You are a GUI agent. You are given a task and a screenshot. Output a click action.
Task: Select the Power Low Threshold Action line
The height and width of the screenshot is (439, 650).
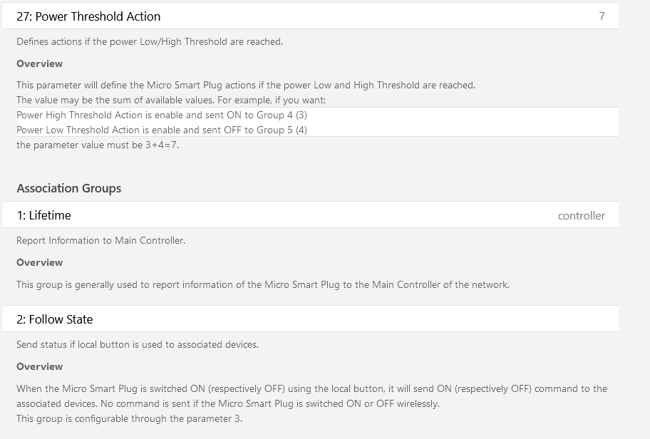click(162, 130)
